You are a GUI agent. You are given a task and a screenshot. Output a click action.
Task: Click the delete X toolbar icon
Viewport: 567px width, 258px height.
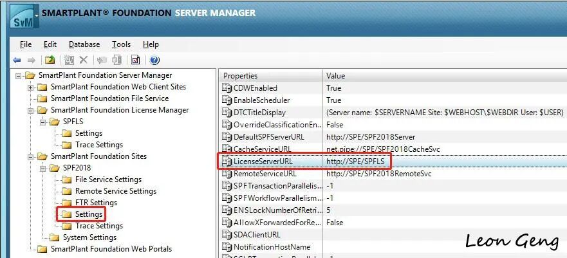84,60
